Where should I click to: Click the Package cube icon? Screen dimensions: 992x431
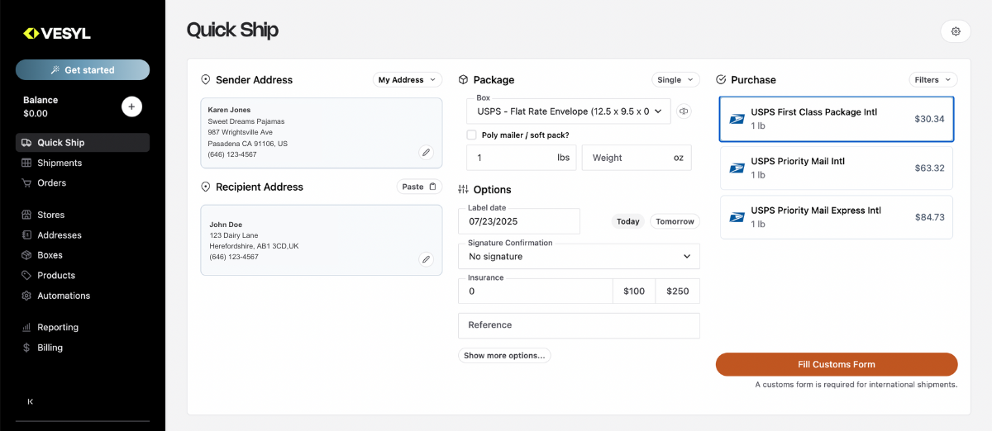464,80
